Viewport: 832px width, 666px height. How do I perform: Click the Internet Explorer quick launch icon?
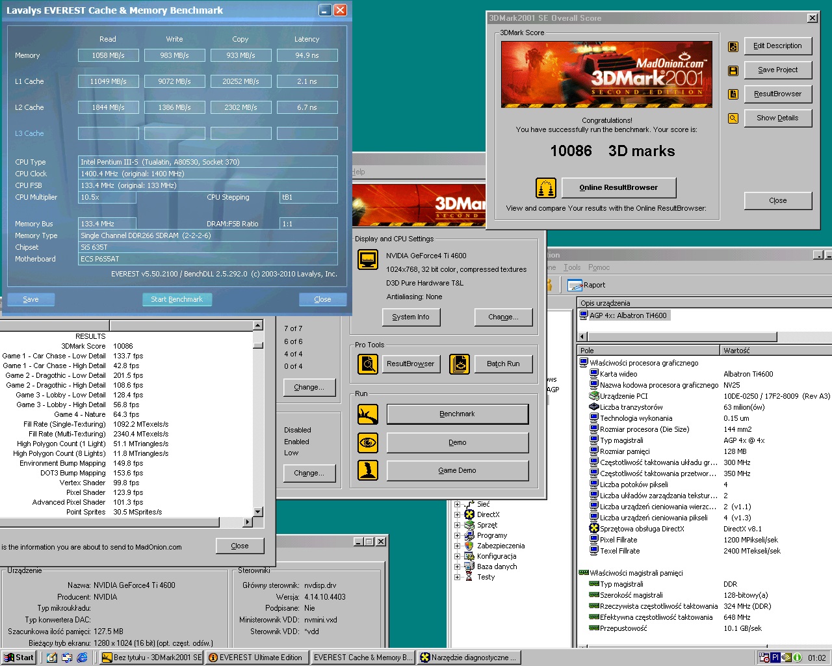pos(83,658)
